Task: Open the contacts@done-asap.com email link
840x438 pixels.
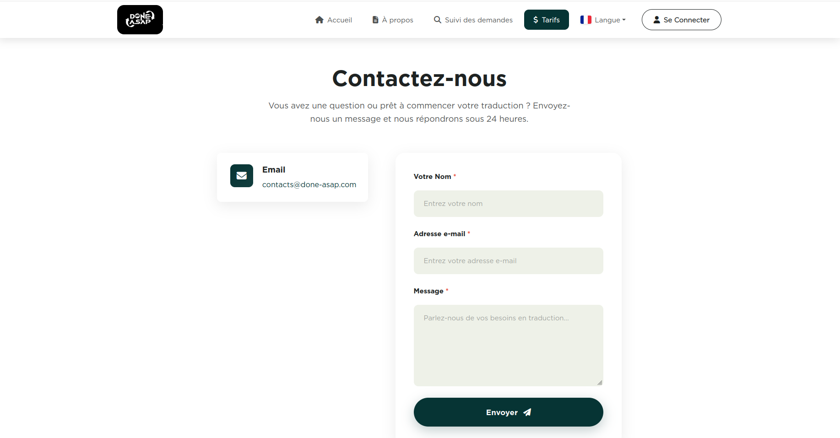Action: (309, 184)
